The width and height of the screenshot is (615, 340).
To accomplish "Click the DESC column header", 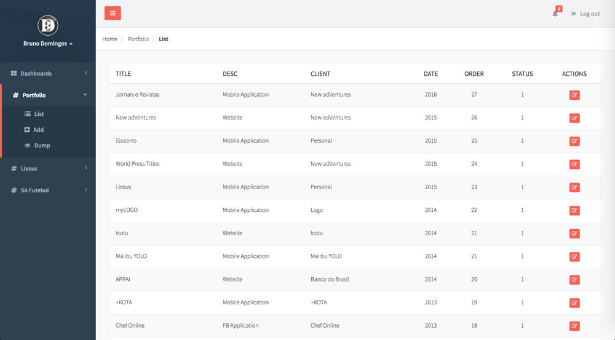I will pos(230,74).
